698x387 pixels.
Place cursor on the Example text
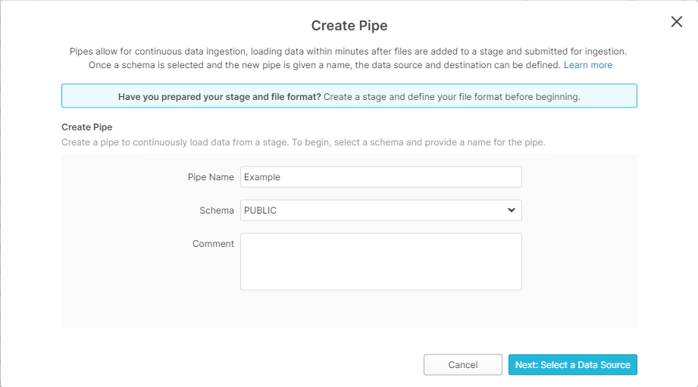(262, 177)
